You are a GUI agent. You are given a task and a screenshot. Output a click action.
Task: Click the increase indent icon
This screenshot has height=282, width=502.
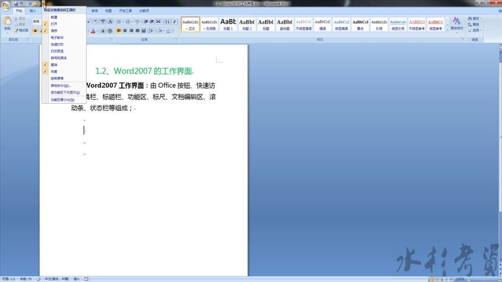coord(152,22)
